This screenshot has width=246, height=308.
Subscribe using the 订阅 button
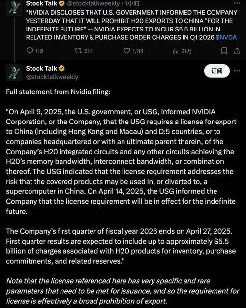click(217, 71)
